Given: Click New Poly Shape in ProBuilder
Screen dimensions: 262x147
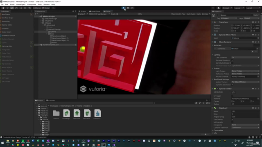Looking at the screenshot, I should tap(7, 18).
